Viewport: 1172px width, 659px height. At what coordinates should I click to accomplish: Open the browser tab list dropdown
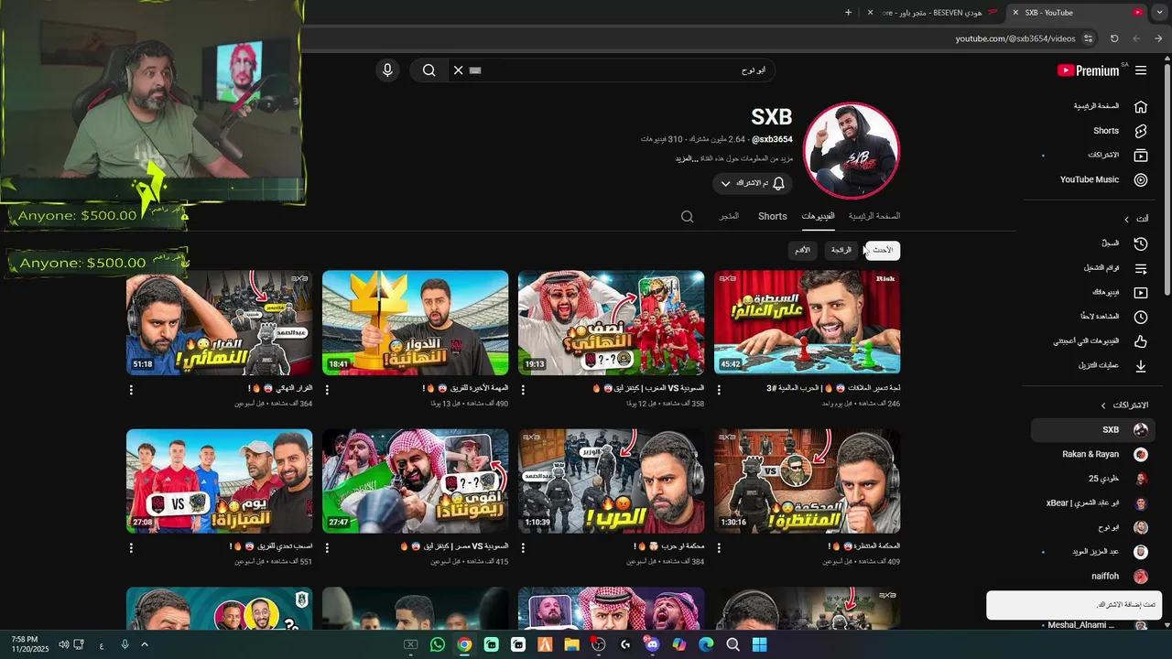(x=1159, y=13)
